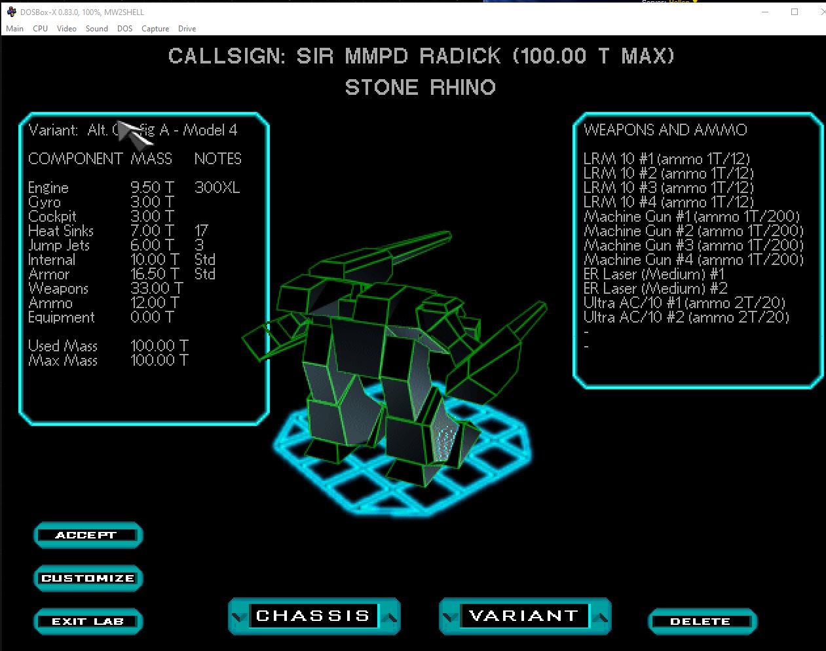Open the Video menu

(x=66, y=29)
